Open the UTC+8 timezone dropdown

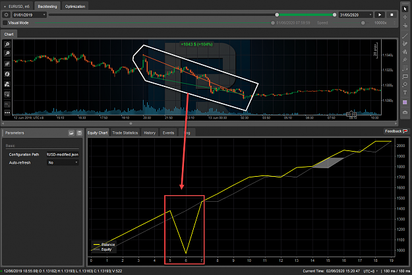coord(370,271)
